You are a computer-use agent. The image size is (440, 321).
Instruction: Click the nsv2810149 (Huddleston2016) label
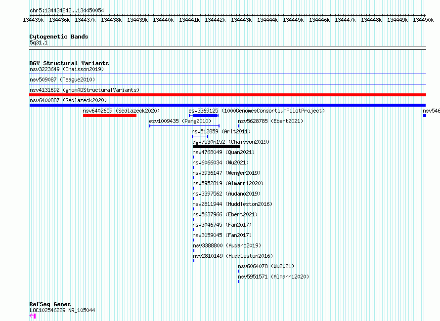pyautogui.click(x=233, y=256)
